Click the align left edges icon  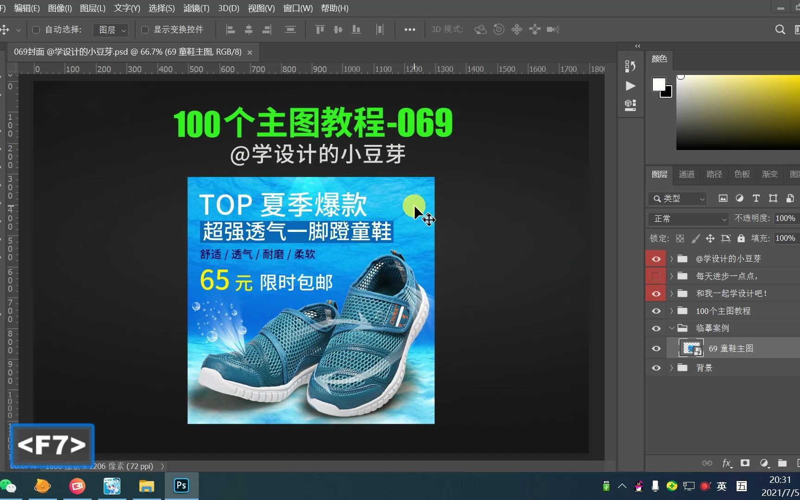coord(230,29)
